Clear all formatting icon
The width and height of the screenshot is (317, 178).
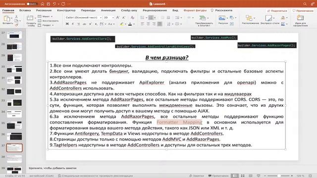pos(132,18)
